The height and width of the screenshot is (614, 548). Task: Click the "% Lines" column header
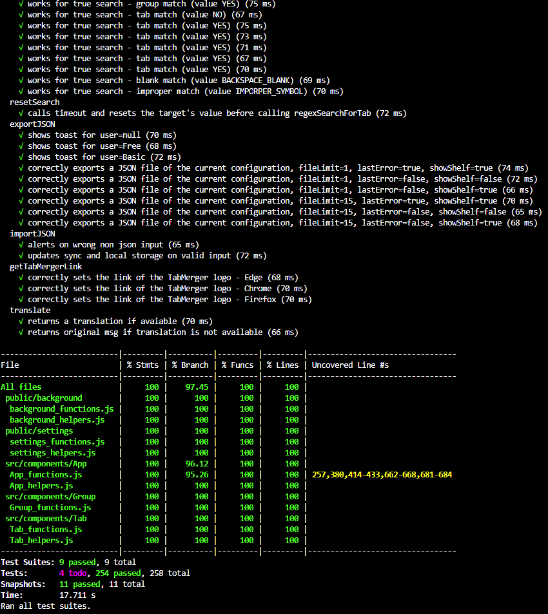coord(282,365)
